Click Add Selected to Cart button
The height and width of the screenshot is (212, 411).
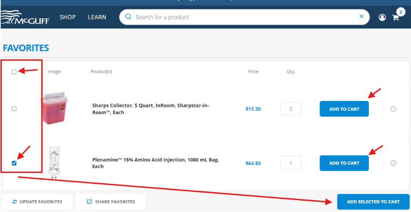click(373, 202)
